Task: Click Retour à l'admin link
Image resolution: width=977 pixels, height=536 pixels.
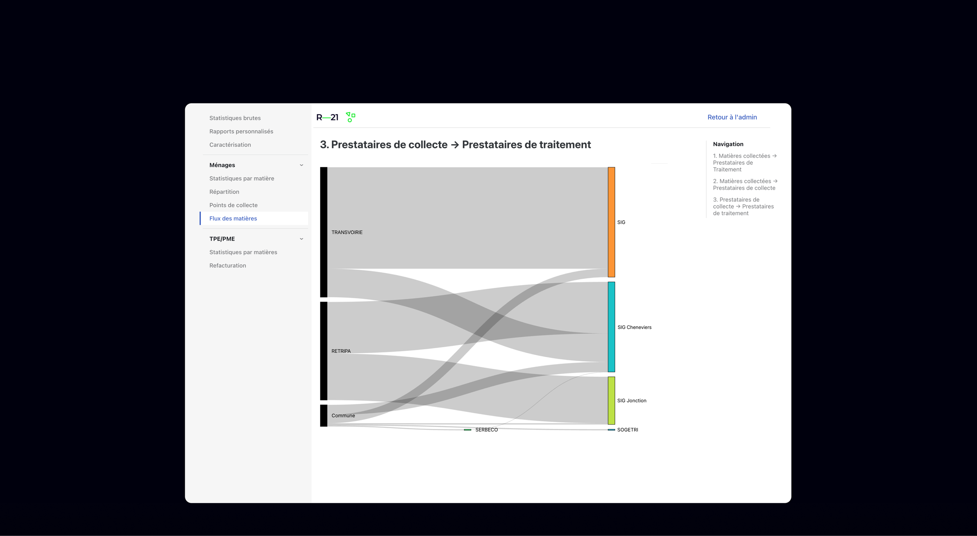Action: pyautogui.click(x=732, y=117)
